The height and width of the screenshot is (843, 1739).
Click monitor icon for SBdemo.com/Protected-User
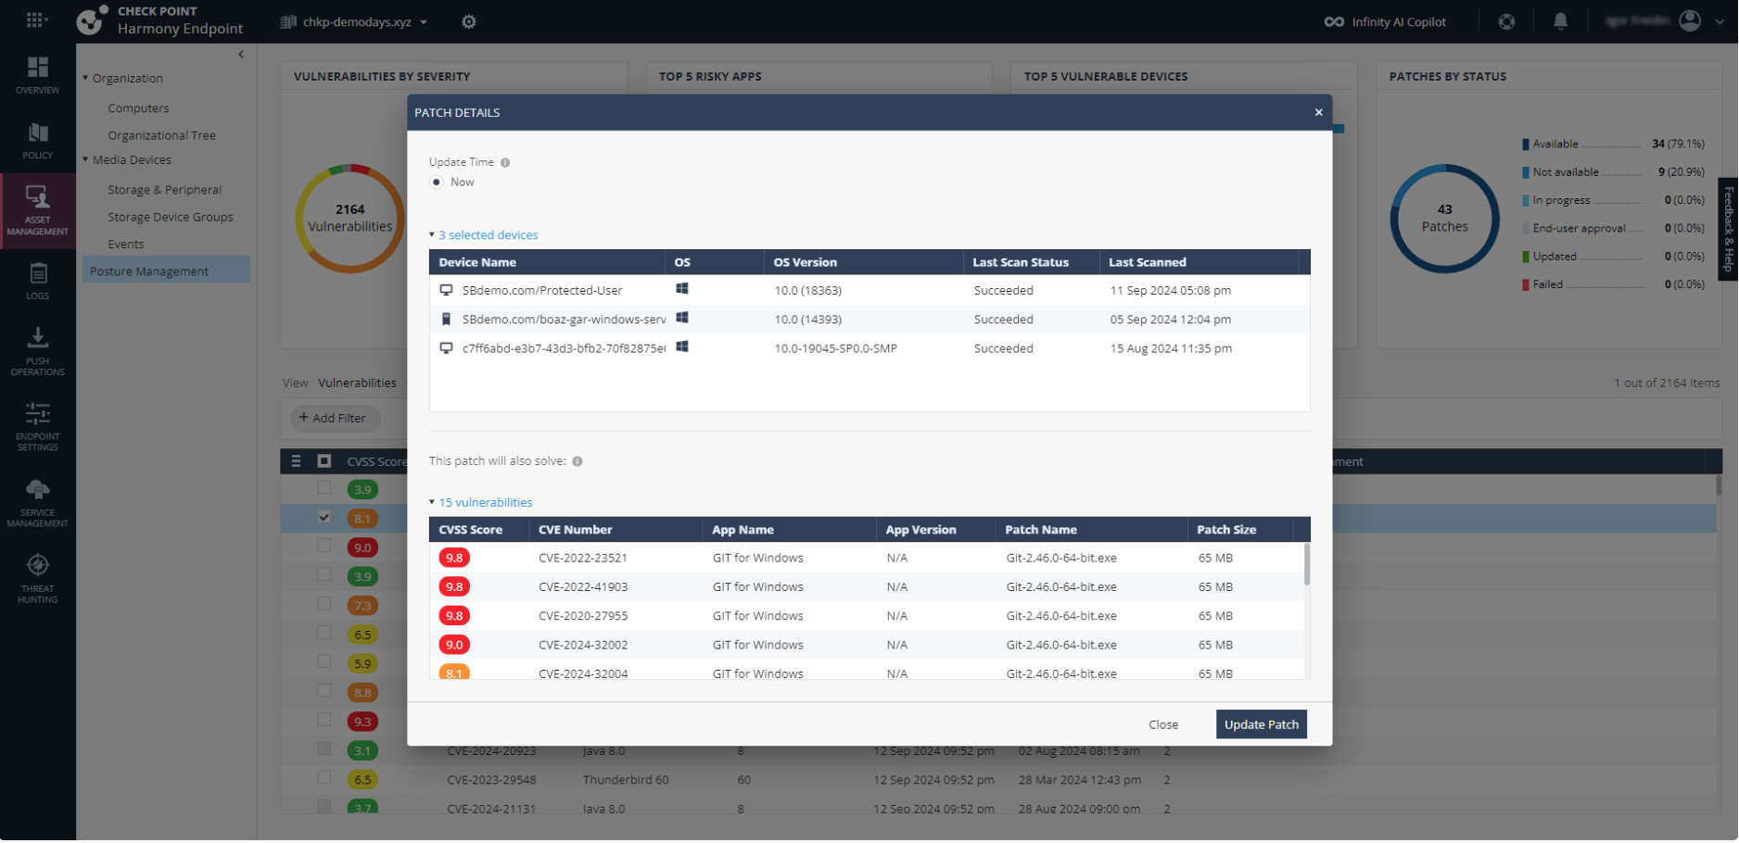[x=446, y=290]
